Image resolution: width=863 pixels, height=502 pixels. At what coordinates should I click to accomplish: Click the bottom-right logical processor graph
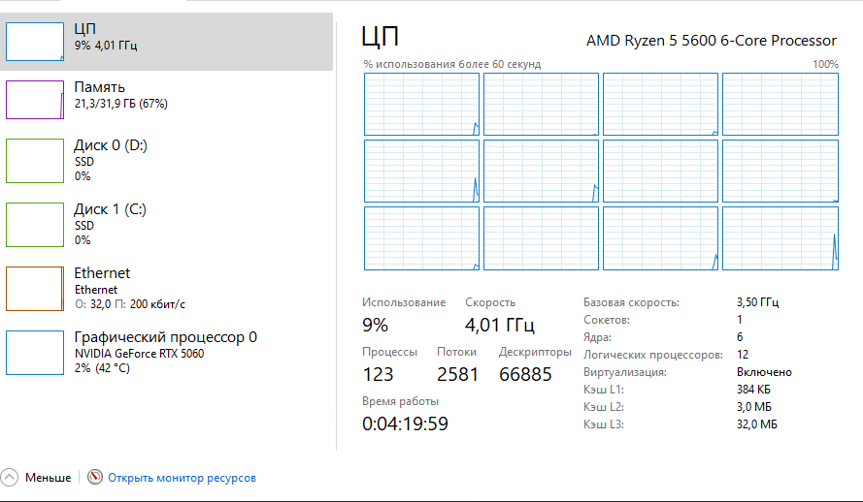pos(780,237)
